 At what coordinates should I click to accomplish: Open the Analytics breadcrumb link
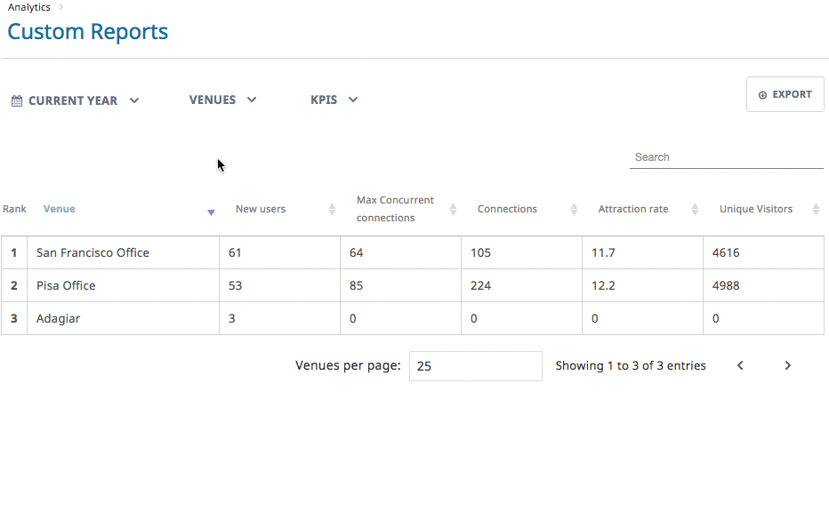click(x=29, y=7)
